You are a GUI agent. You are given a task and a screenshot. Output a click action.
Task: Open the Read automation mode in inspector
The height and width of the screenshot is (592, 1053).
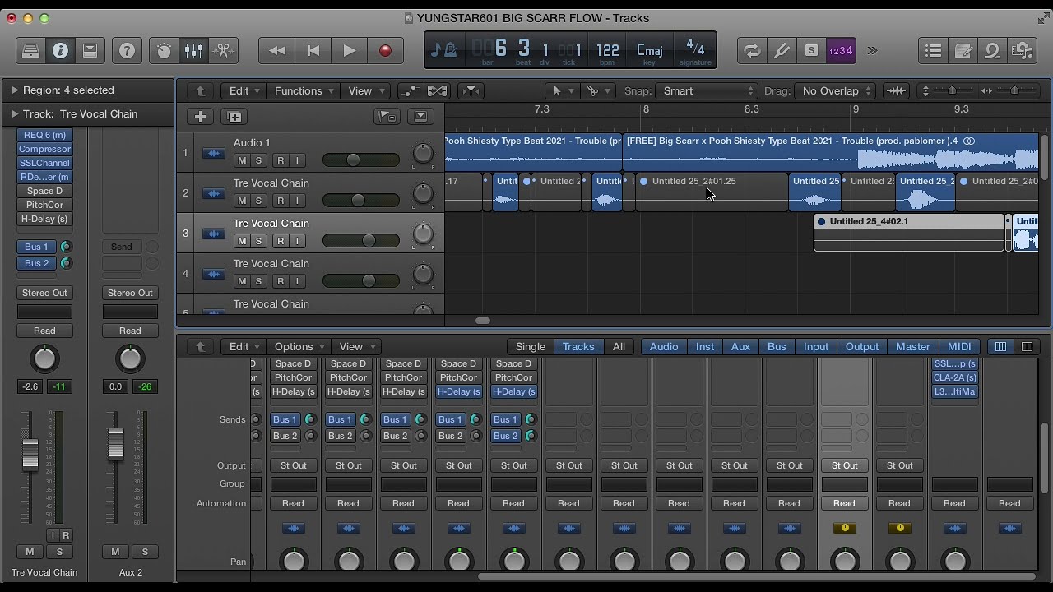(44, 331)
